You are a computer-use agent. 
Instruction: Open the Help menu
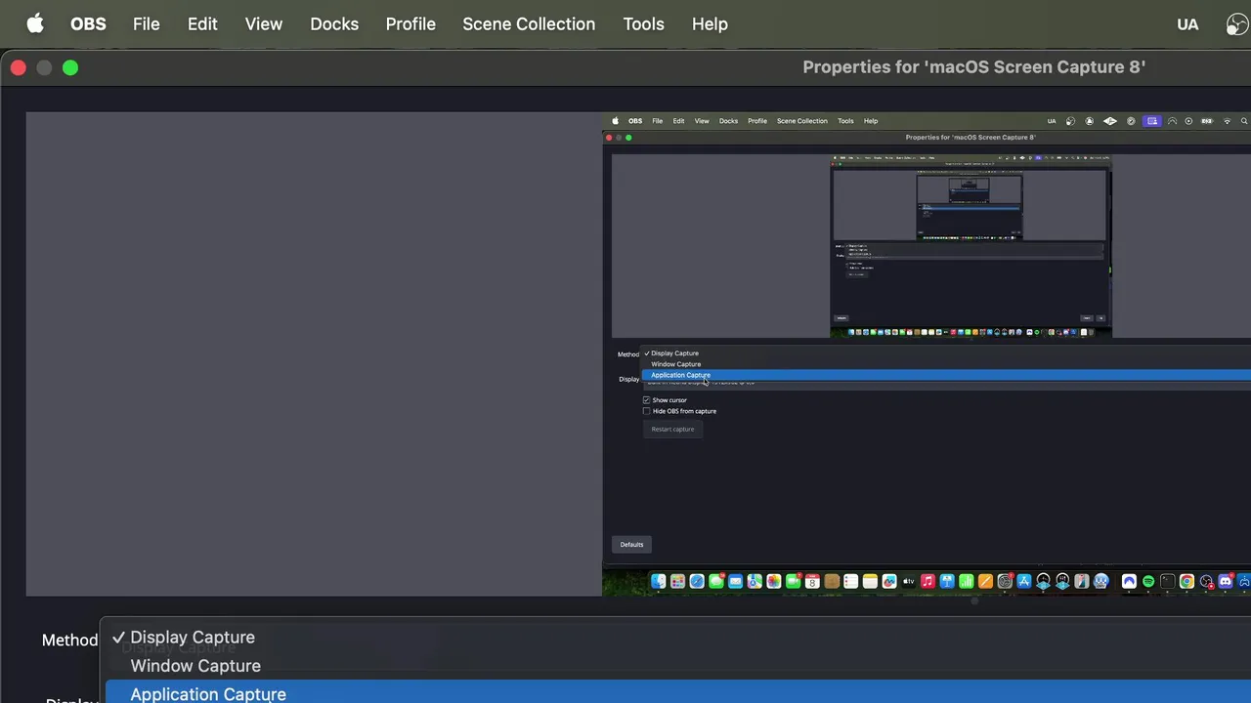coord(710,24)
